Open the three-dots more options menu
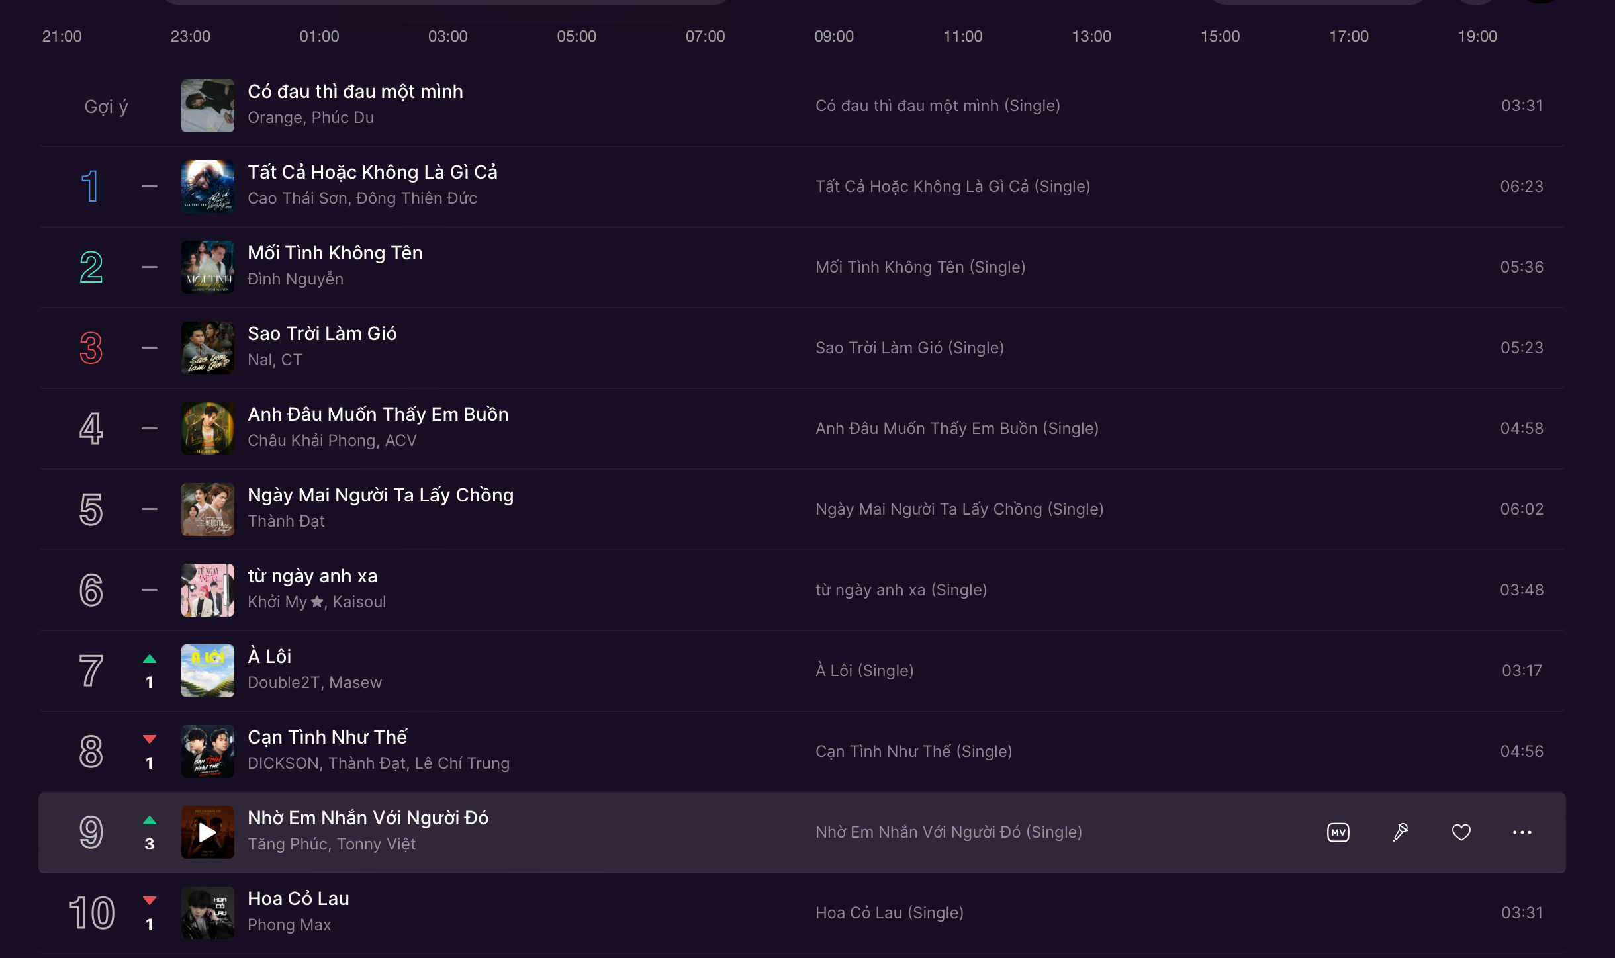The image size is (1615, 958). tap(1522, 832)
